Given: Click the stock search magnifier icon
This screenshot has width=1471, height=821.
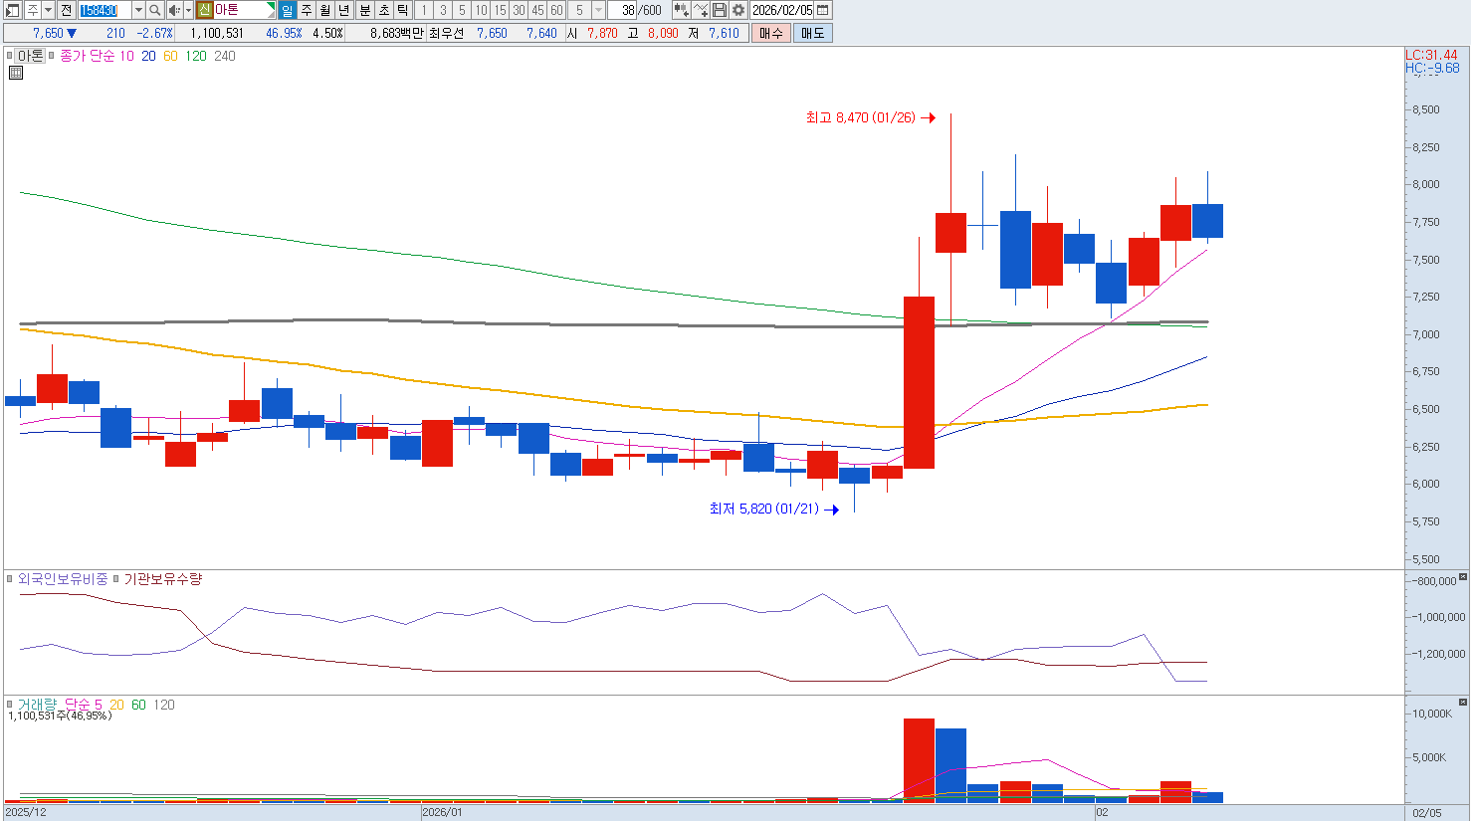Looking at the screenshot, I should point(155,10).
